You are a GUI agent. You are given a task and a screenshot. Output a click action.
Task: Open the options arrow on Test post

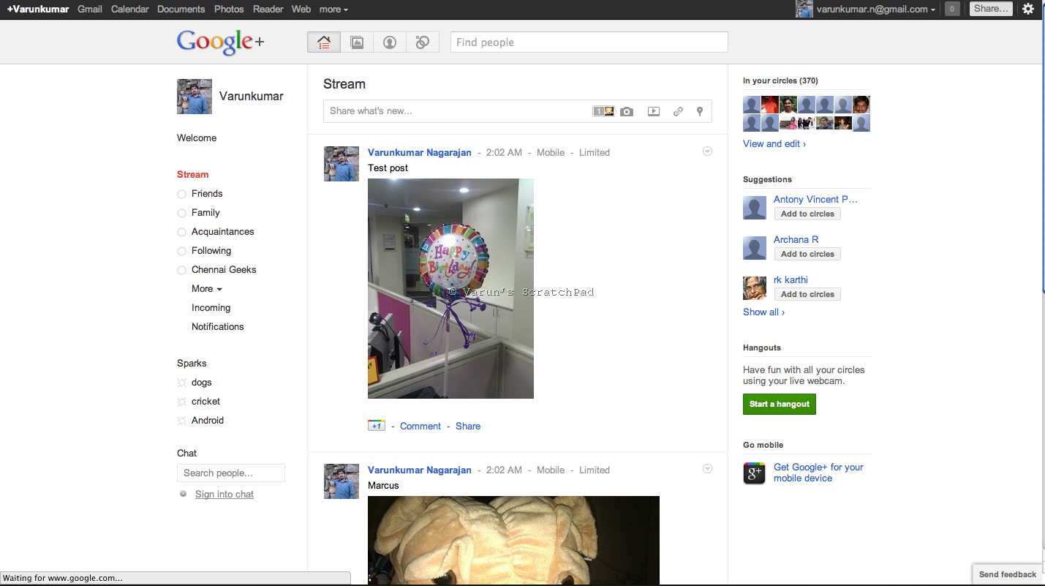click(707, 151)
